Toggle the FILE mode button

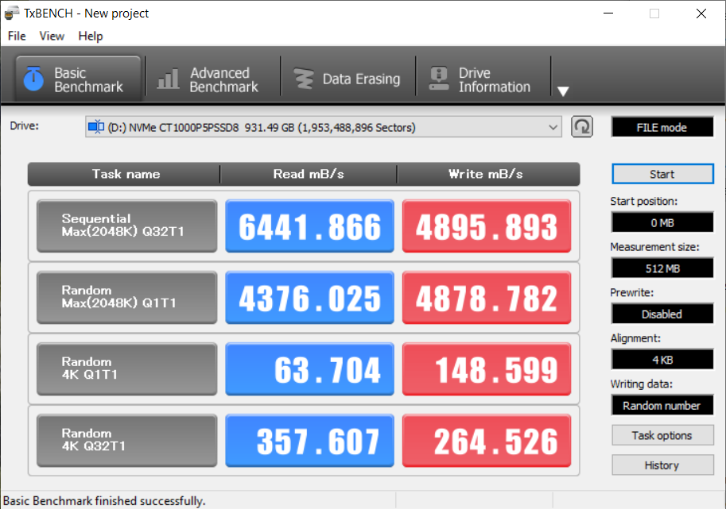pos(662,127)
